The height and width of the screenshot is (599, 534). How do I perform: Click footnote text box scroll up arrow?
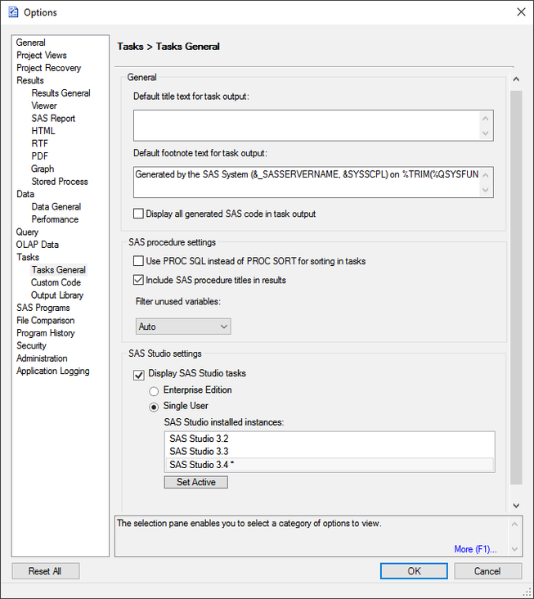pyautogui.click(x=486, y=175)
